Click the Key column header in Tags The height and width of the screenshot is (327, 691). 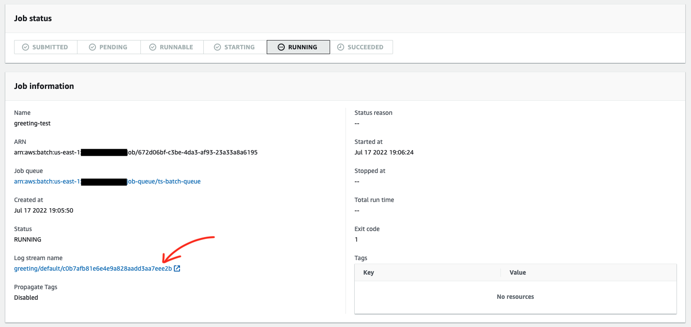[369, 272]
